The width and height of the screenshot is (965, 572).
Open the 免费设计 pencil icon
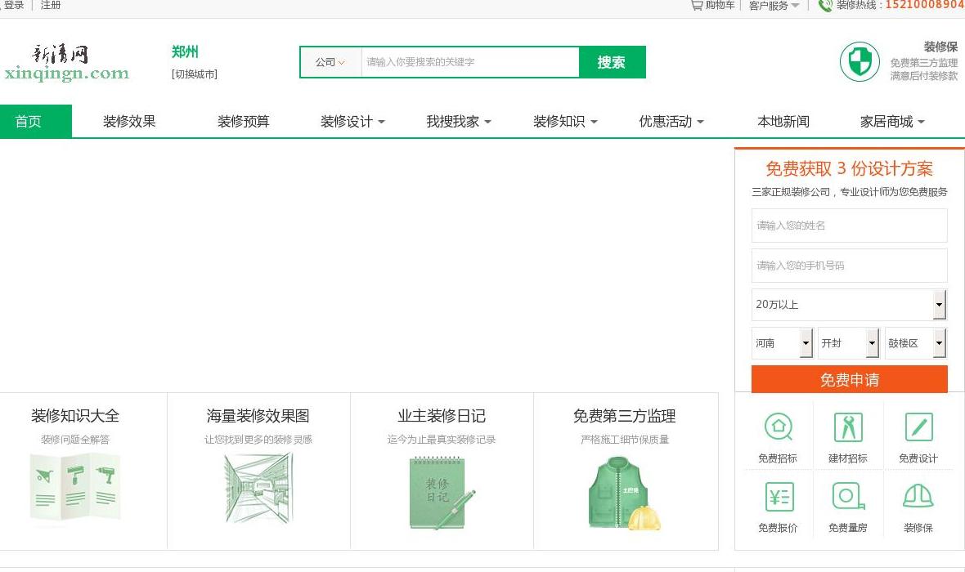(918, 427)
